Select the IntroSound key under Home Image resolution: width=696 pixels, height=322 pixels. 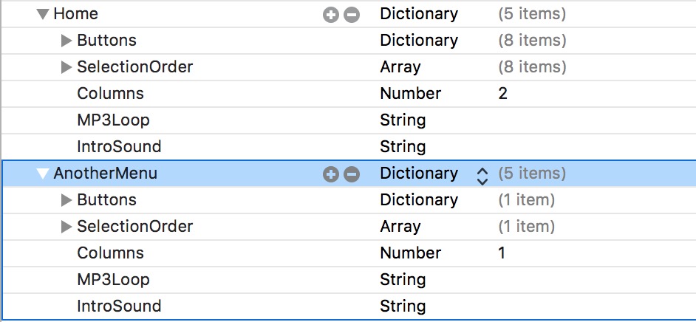click(119, 147)
